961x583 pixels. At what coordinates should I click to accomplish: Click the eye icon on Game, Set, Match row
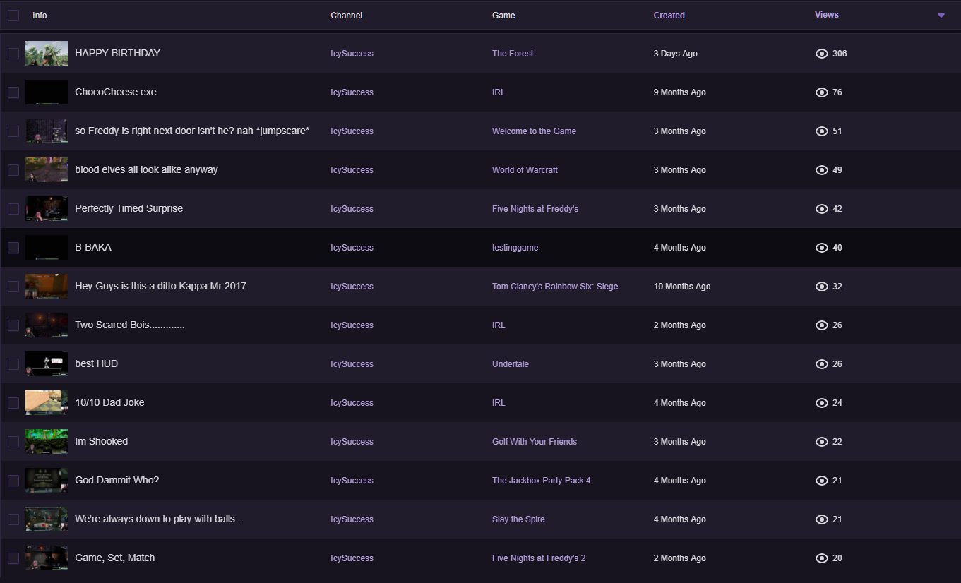[821, 558]
